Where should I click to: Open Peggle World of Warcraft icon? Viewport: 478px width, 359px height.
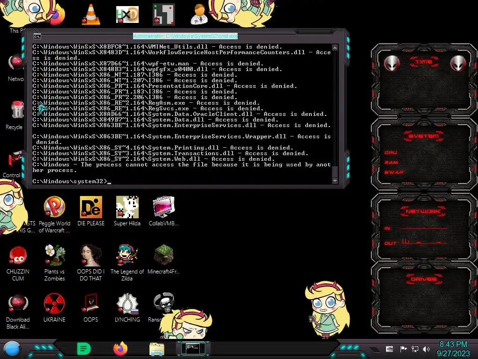tap(54, 214)
